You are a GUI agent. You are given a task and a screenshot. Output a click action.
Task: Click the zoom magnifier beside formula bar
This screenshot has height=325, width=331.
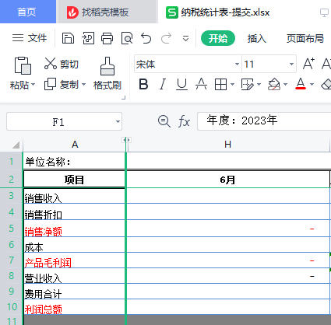pos(164,121)
